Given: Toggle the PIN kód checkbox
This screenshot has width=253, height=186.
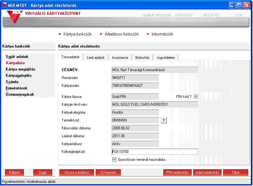Looking at the screenshot, I should coord(196,97).
